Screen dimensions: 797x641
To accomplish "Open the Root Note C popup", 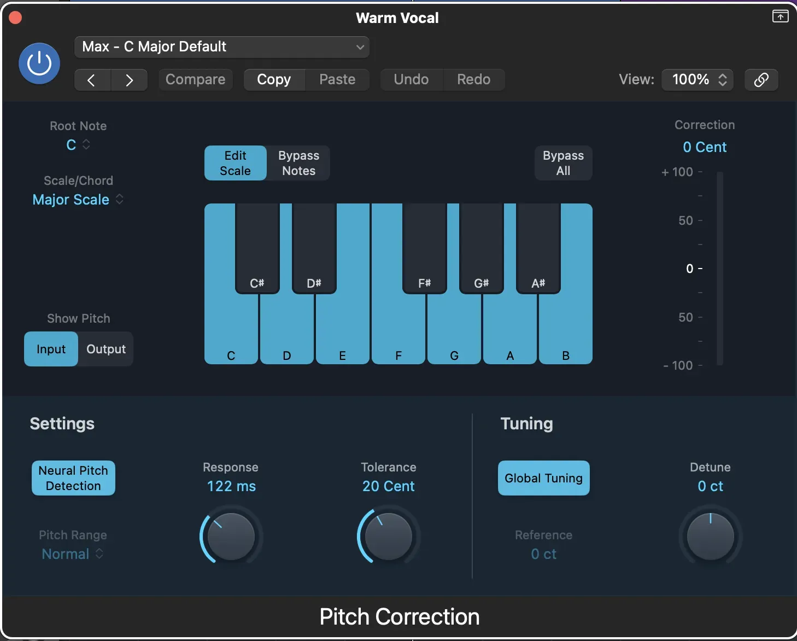I will [x=78, y=145].
